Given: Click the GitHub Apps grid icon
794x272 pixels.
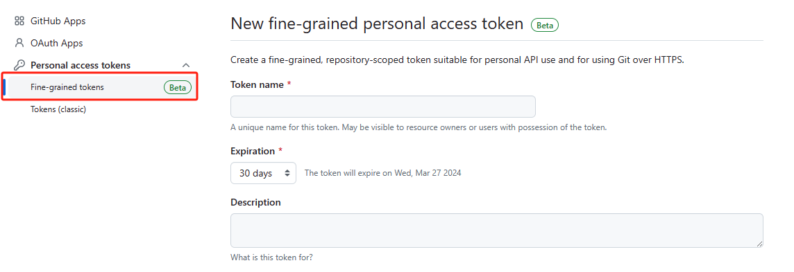Looking at the screenshot, I should [19, 21].
